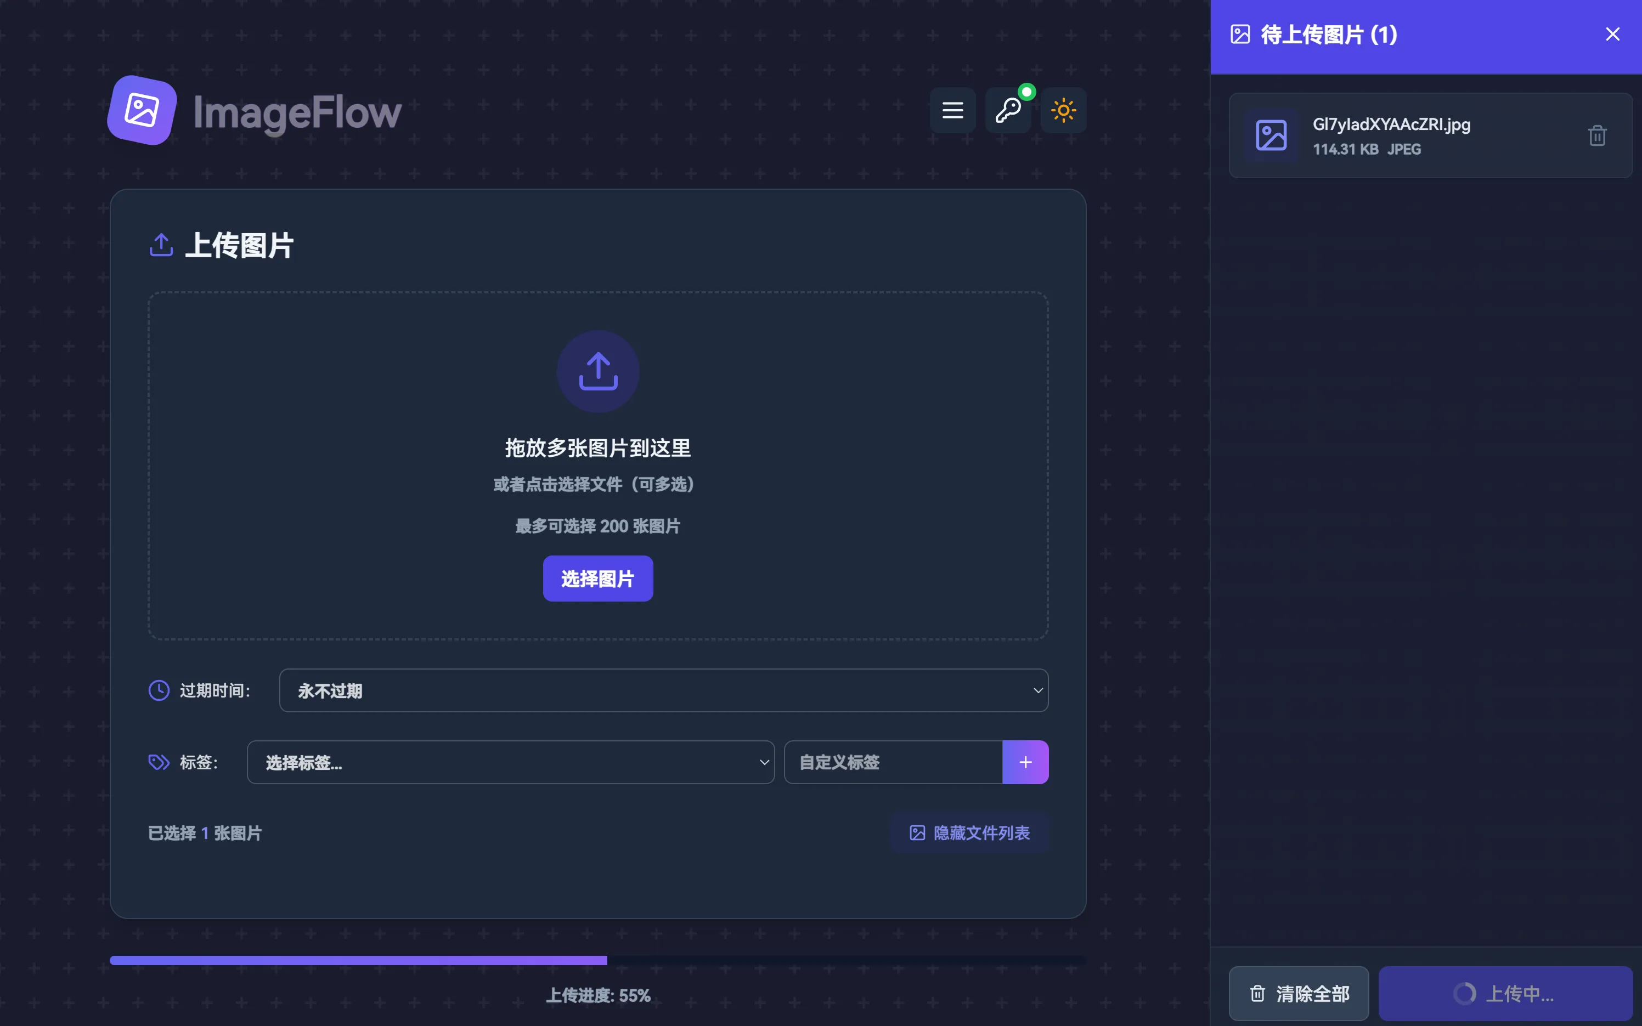Click the plus button to add custom tag
Image resolution: width=1642 pixels, height=1026 pixels.
1025,762
